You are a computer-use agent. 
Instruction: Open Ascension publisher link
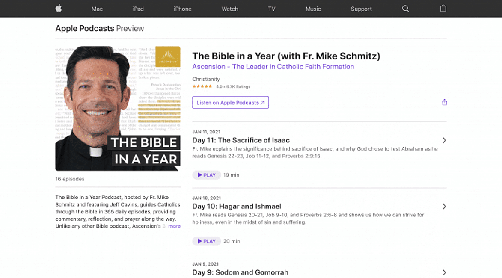coord(273,67)
